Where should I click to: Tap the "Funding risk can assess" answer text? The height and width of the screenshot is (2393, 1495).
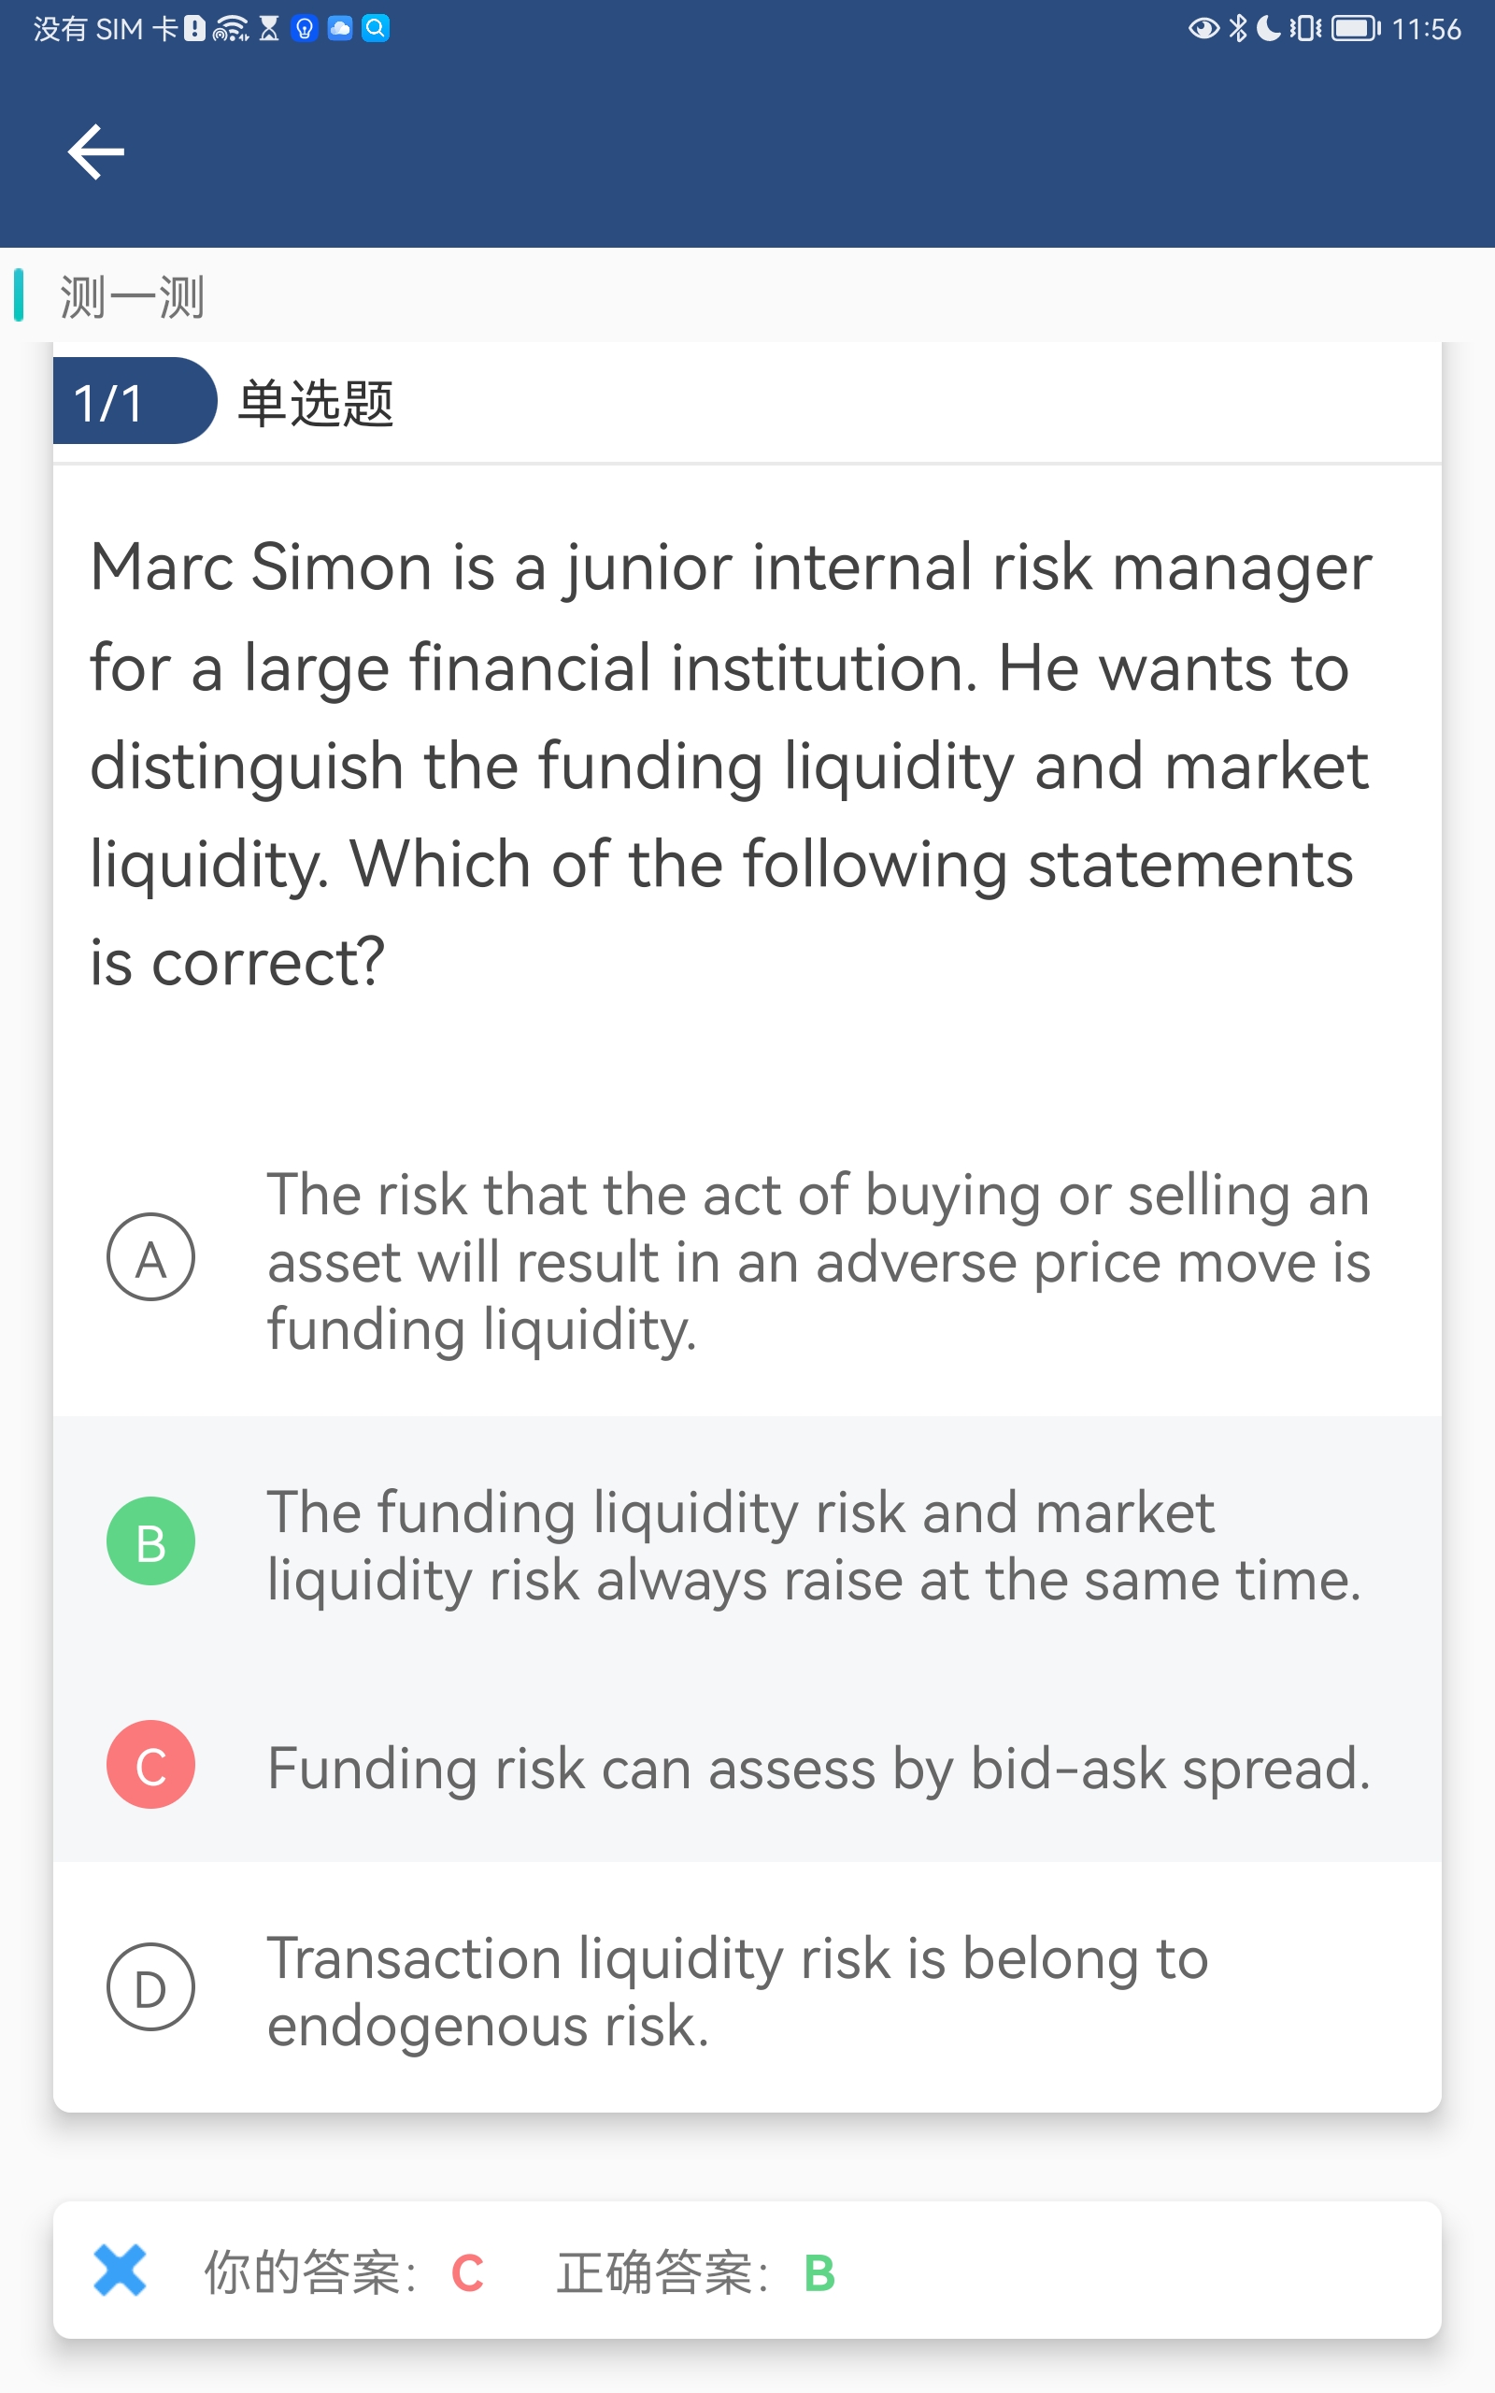pyautogui.click(x=819, y=1768)
